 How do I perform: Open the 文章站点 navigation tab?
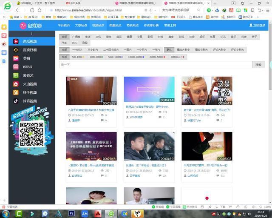click(81, 25)
